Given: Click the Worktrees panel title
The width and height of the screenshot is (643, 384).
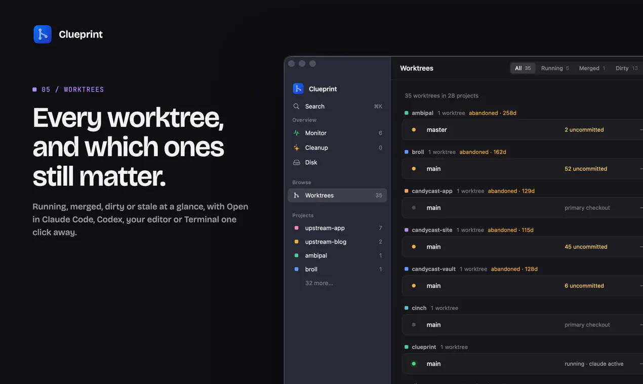Looking at the screenshot, I should [x=417, y=68].
